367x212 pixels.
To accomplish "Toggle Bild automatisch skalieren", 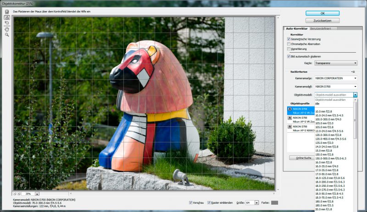I will point(289,56).
